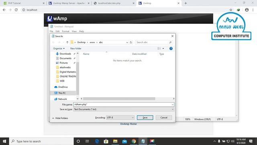This screenshot has height=145, width=257.
Task: Open Pictures in the navigation pane
Action: point(64,63)
